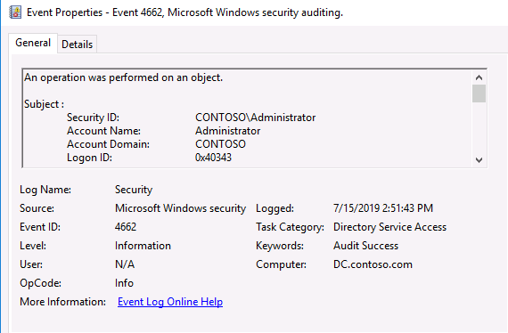The height and width of the screenshot is (333, 508).
Task: Click the scroll up arrow in description box
Action: click(x=479, y=77)
